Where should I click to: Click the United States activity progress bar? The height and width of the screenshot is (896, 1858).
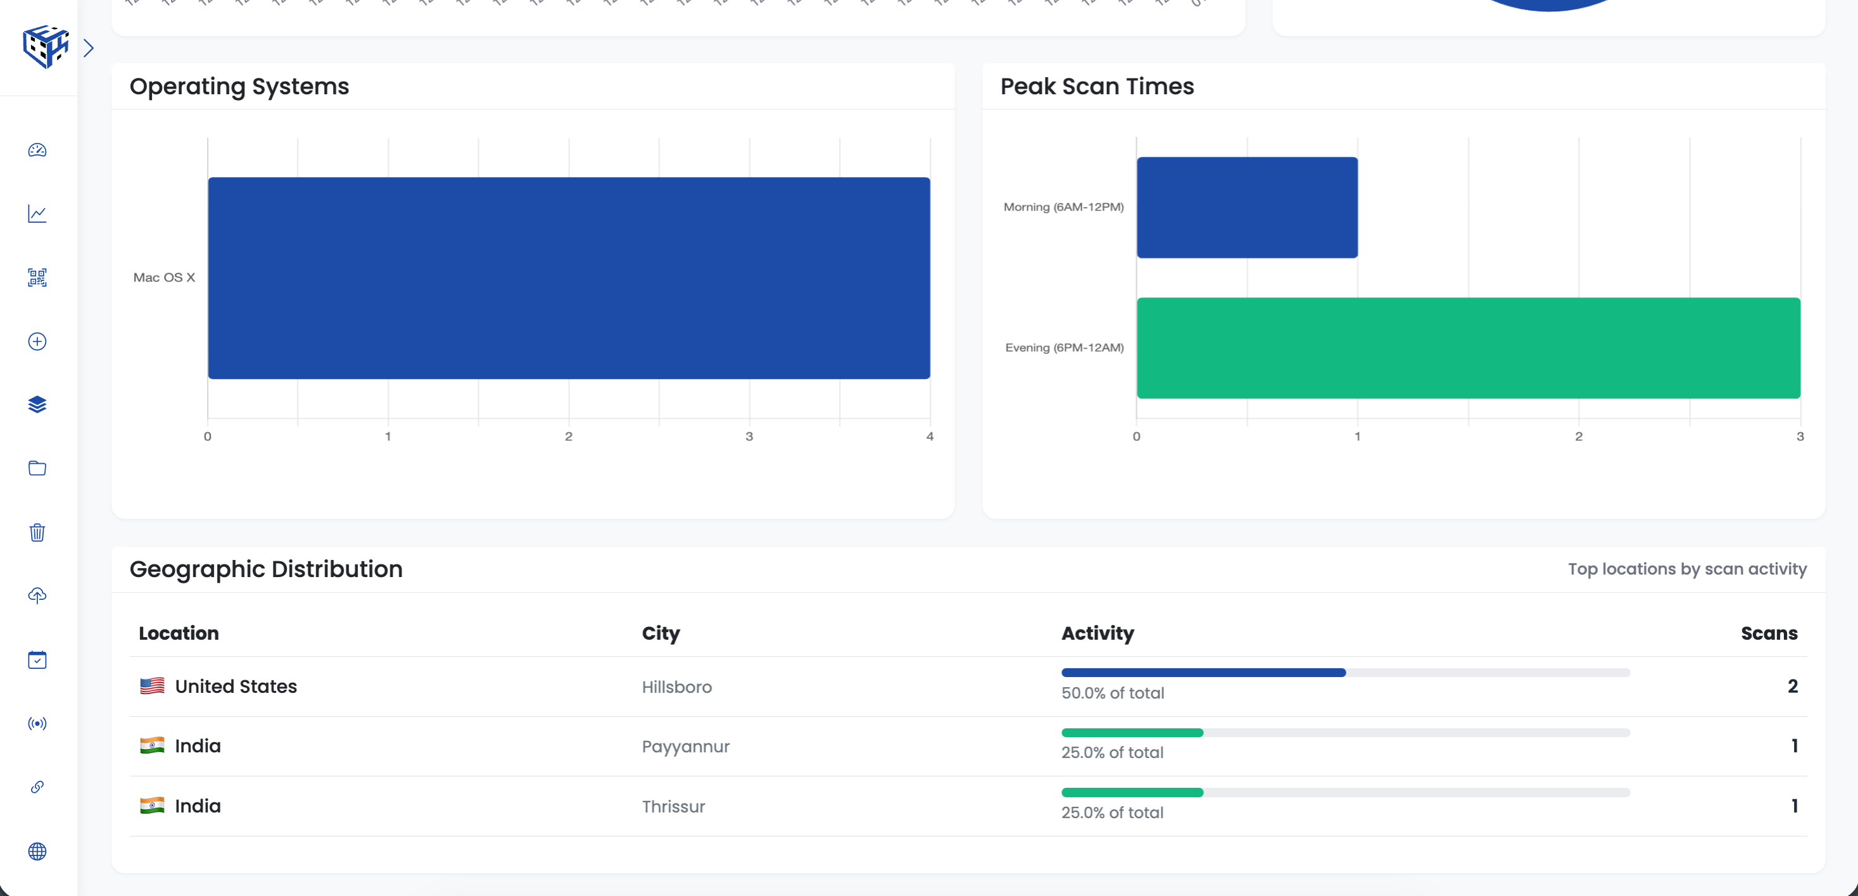coord(1344,673)
